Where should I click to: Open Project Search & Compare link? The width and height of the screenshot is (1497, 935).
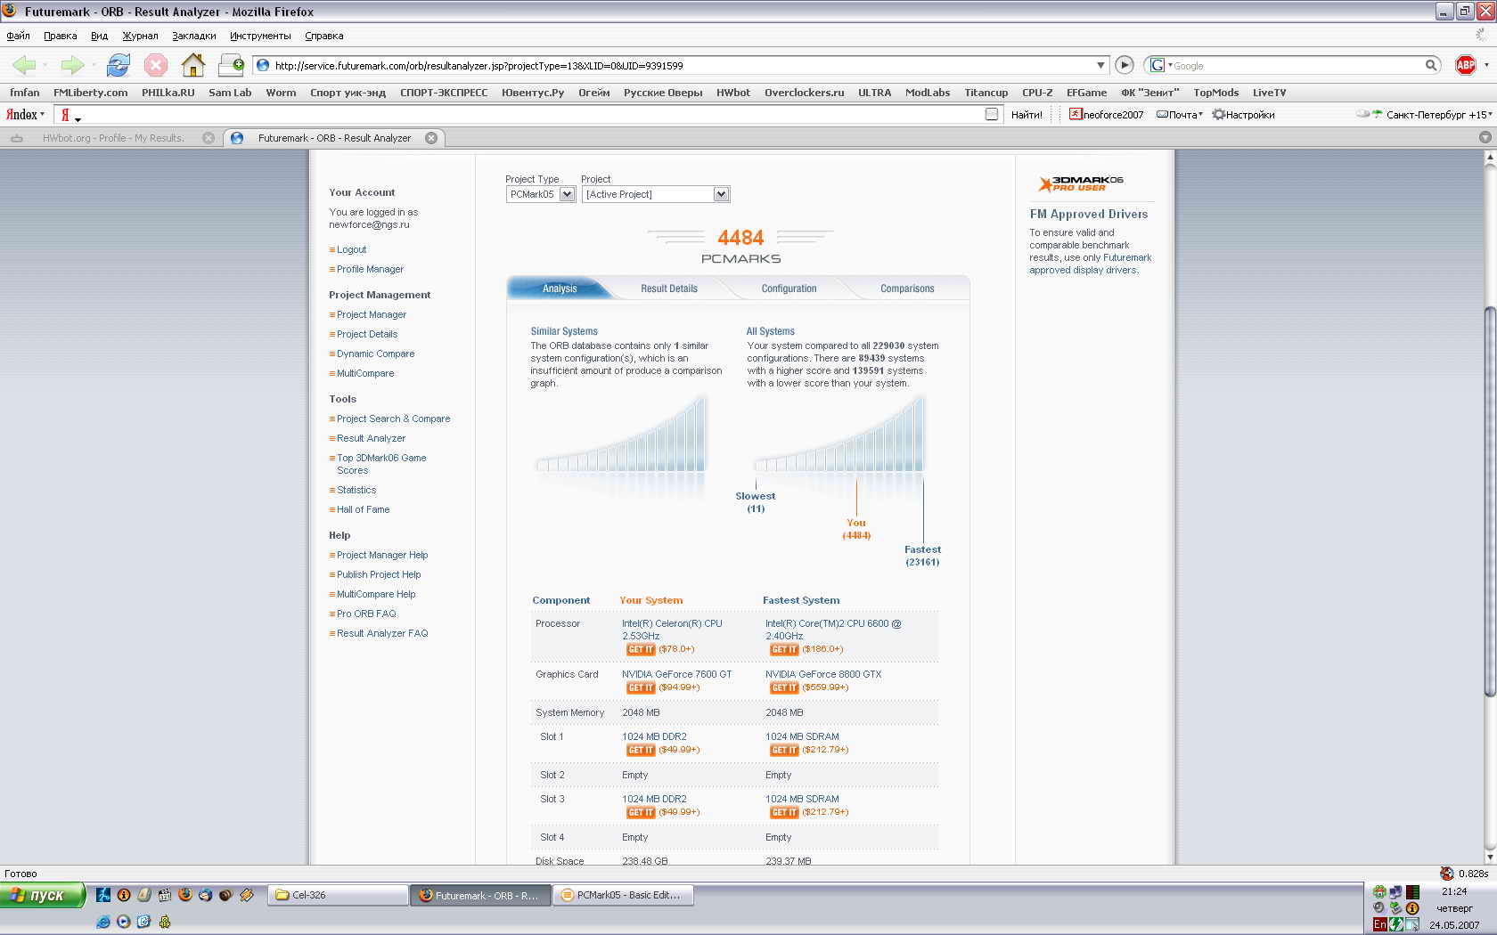(x=393, y=419)
